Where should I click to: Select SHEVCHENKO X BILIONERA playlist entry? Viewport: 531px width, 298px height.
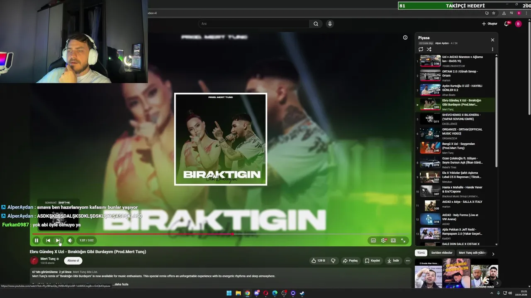[x=455, y=119]
